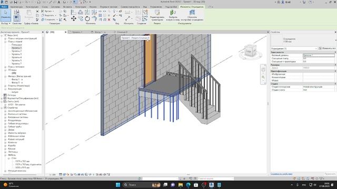Switch to the Сечение 0 view tab
337x189 pixels.
pos(122,32)
